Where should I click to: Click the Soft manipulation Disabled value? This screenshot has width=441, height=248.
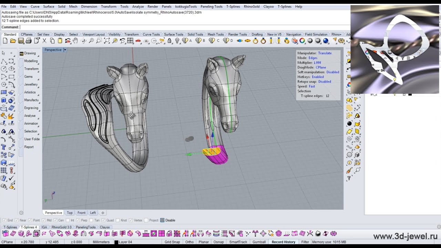[332, 72]
